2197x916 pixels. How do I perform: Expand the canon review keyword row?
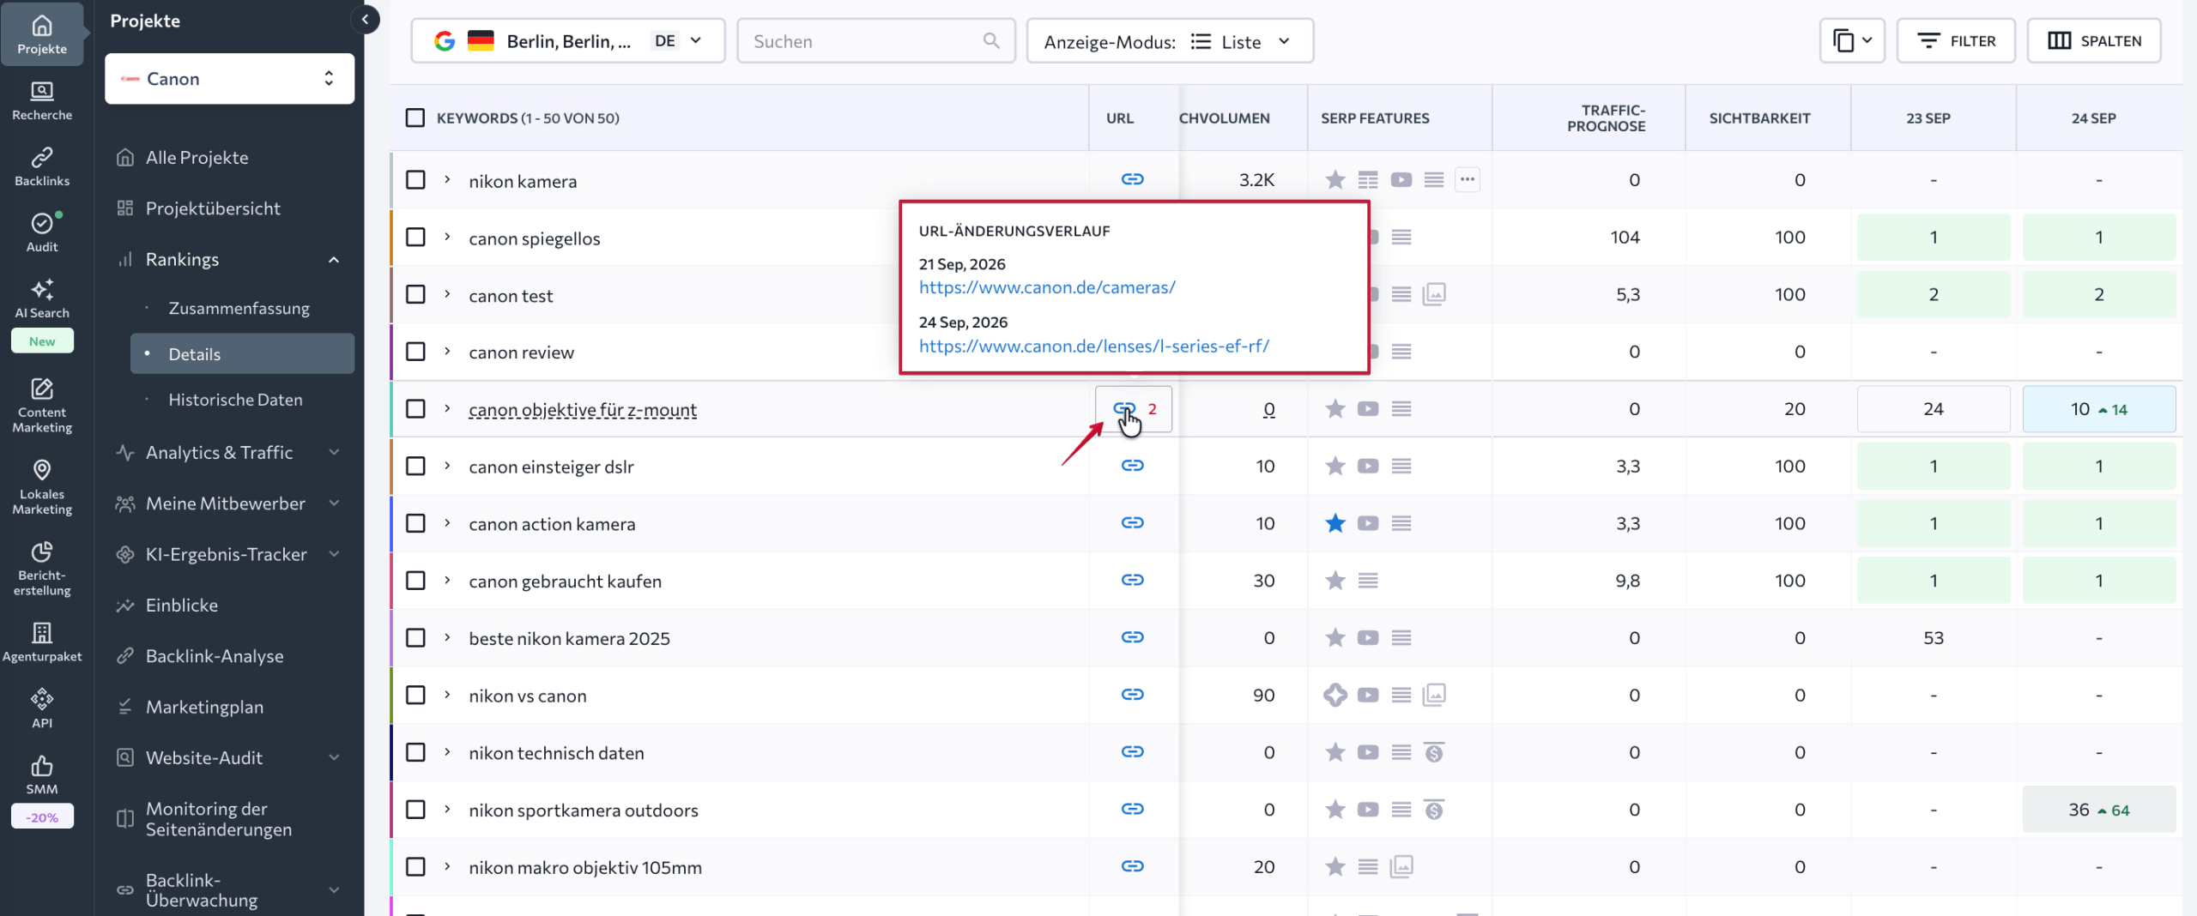(x=447, y=352)
